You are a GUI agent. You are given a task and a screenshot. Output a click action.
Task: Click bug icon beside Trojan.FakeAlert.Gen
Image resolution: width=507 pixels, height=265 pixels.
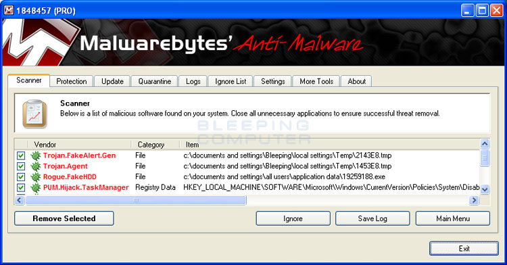pos(35,155)
